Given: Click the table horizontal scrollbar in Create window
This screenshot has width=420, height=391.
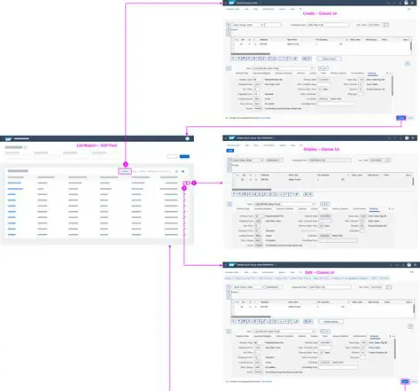Looking at the screenshot, I should pyautogui.click(x=251, y=54).
